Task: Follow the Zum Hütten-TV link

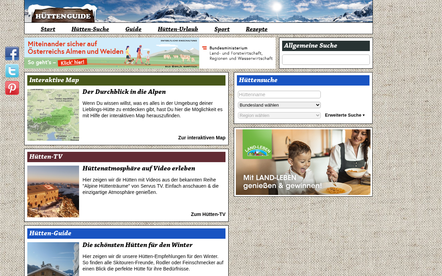Action: (208, 214)
